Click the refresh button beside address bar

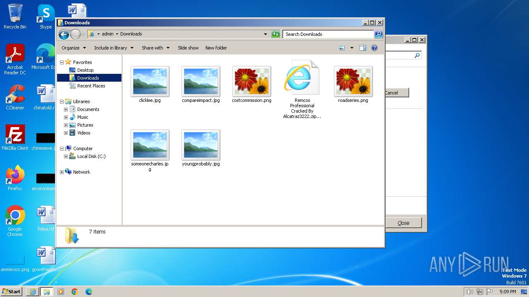pos(276,34)
